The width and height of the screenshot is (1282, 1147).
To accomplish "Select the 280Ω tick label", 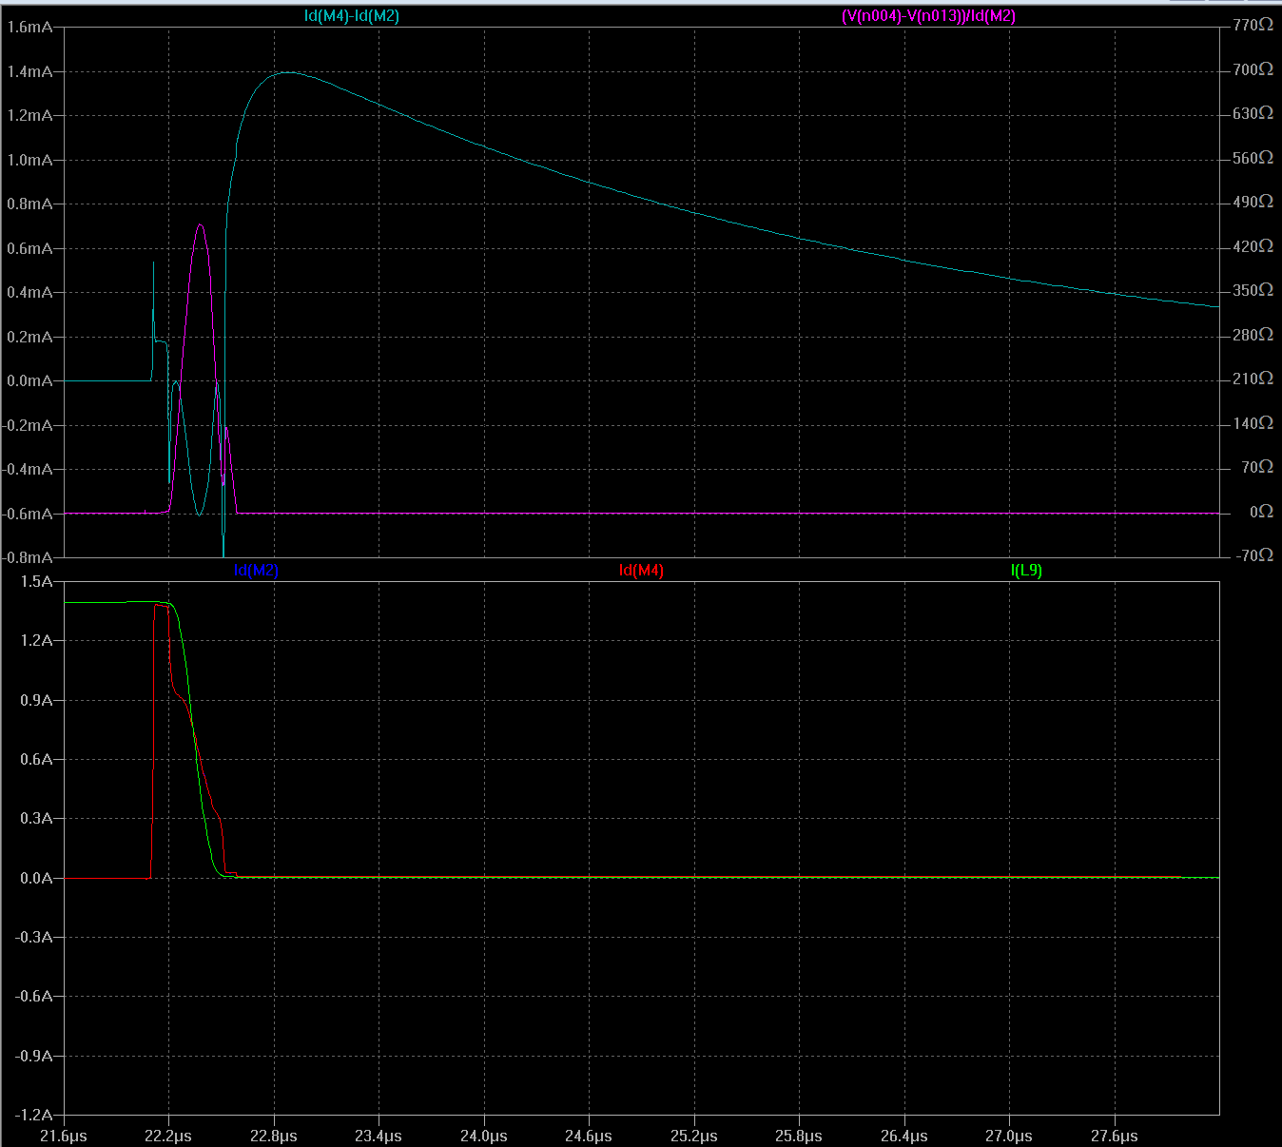I will [1253, 336].
